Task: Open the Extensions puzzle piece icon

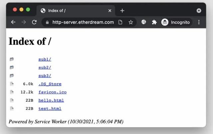Action: click(154, 22)
